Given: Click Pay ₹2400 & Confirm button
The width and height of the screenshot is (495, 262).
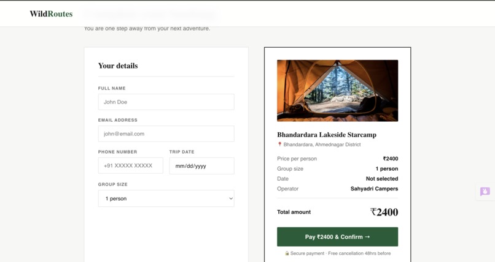Looking at the screenshot, I should [x=337, y=237].
